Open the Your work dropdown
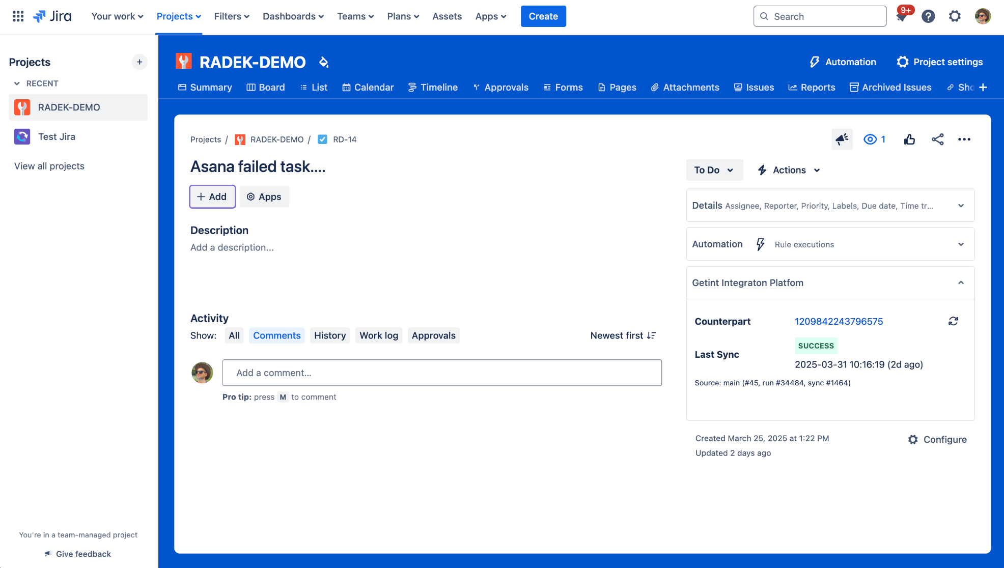1004x568 pixels. [x=118, y=16]
